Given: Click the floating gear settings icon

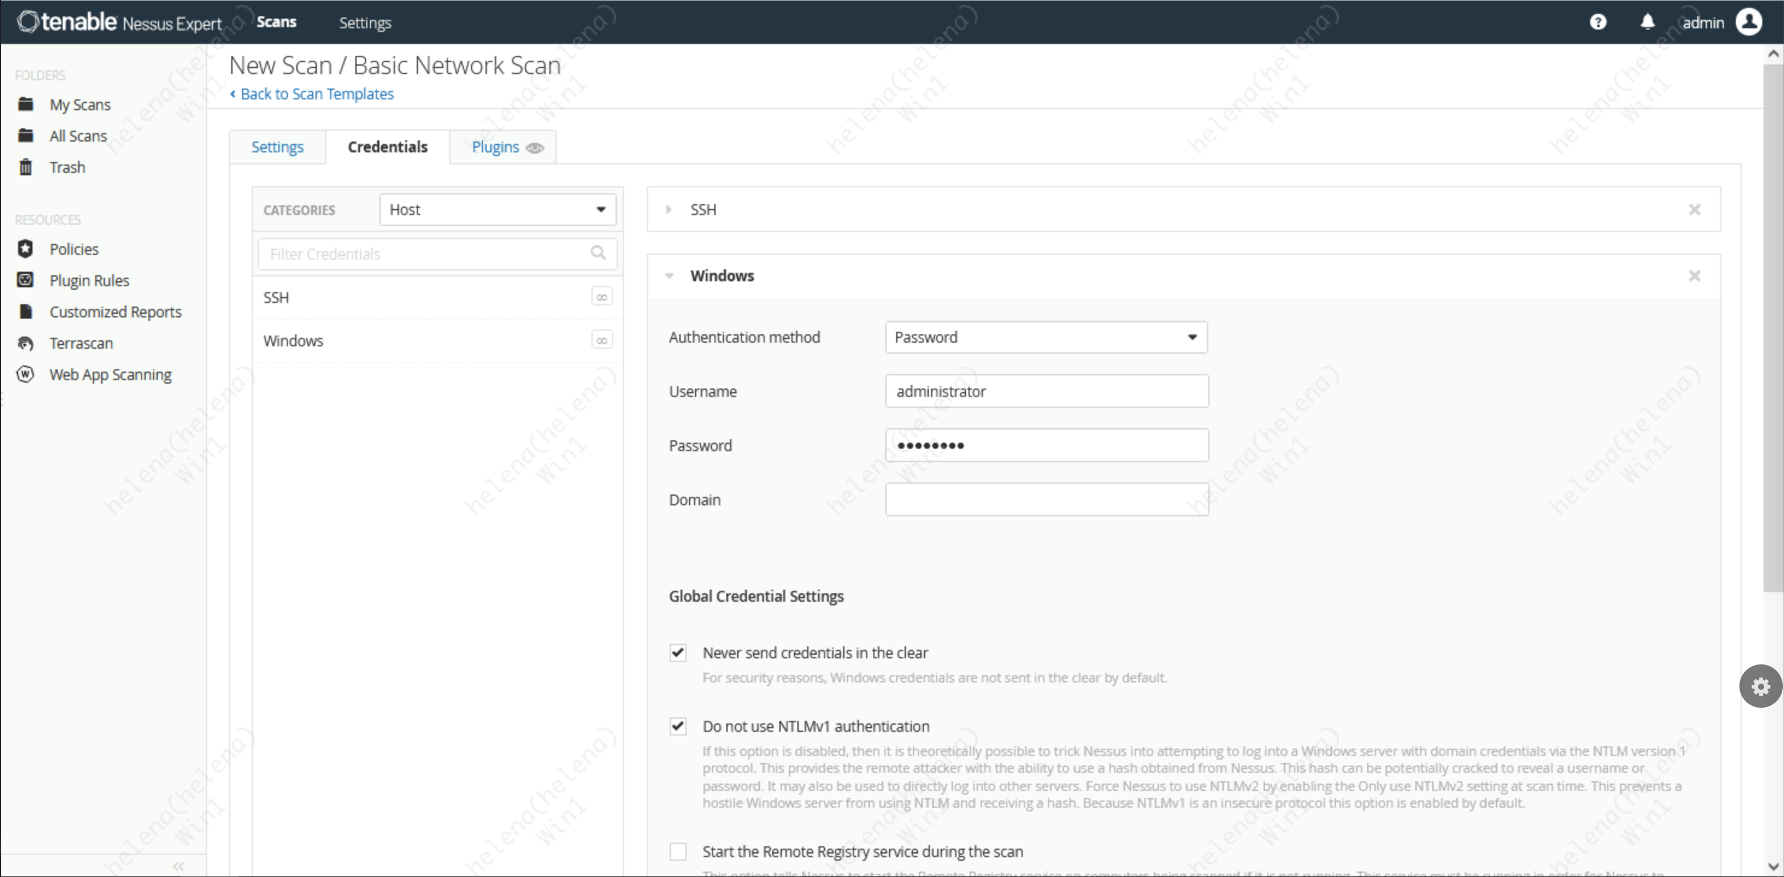Looking at the screenshot, I should [x=1760, y=686].
